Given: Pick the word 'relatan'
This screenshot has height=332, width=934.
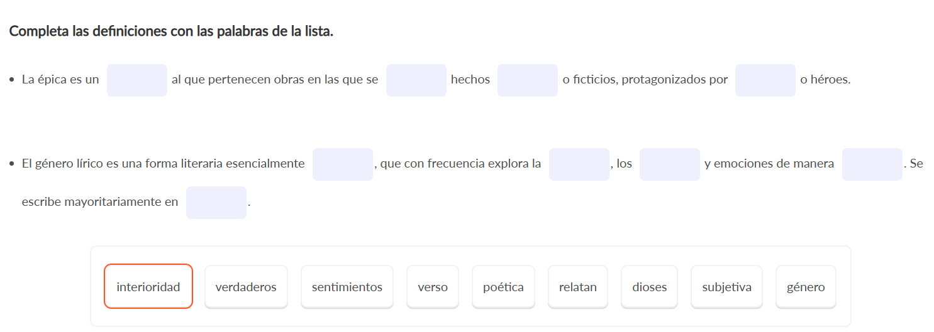Looking at the screenshot, I should 578,287.
